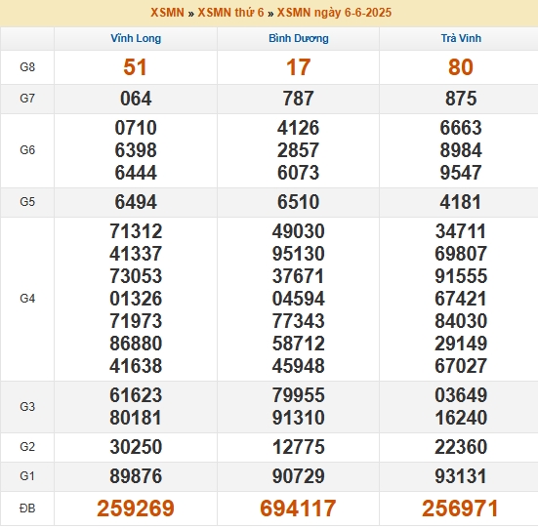Select the G5 row label
The width and height of the screenshot is (538, 529).
(27, 202)
